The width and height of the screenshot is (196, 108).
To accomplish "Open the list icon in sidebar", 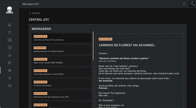I will (10, 47).
